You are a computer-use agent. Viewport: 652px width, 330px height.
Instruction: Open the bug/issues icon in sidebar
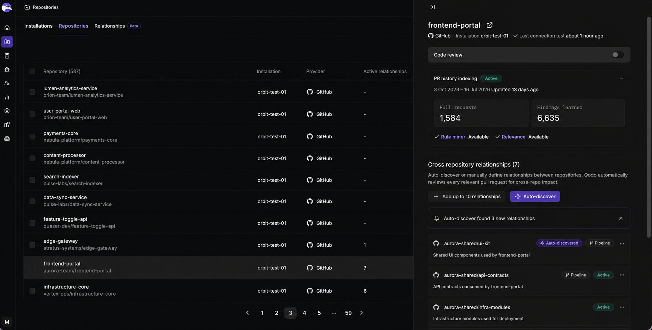(x=7, y=70)
